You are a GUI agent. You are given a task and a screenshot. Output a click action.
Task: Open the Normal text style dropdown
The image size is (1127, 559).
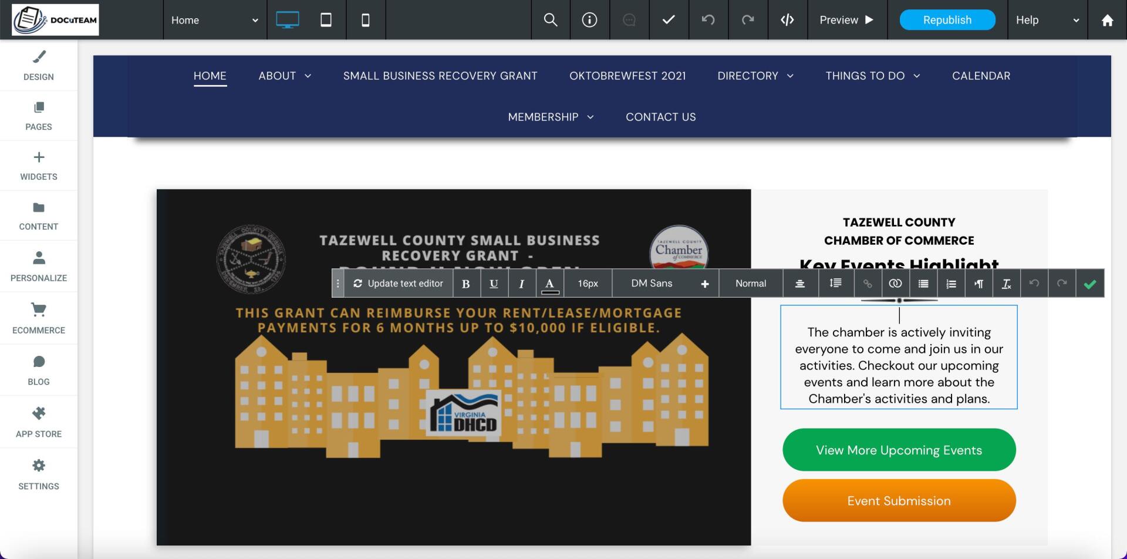pyautogui.click(x=751, y=283)
